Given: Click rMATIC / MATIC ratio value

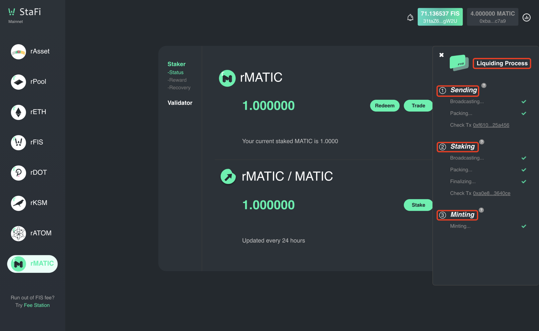Looking at the screenshot, I should [x=268, y=205].
